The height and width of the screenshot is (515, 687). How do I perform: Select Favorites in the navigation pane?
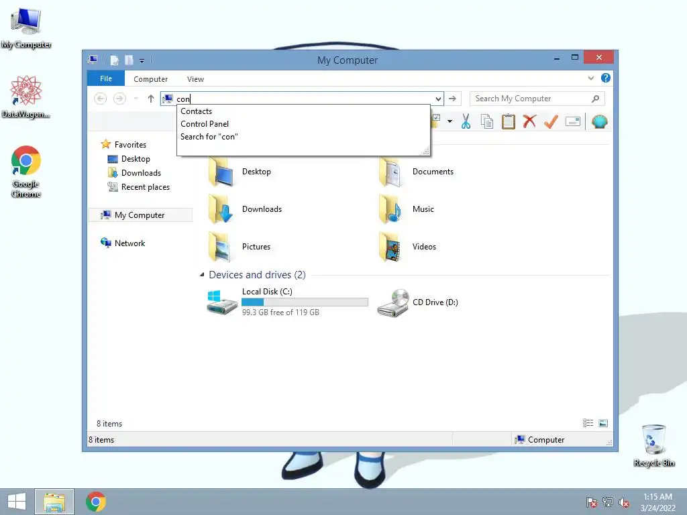click(x=130, y=145)
